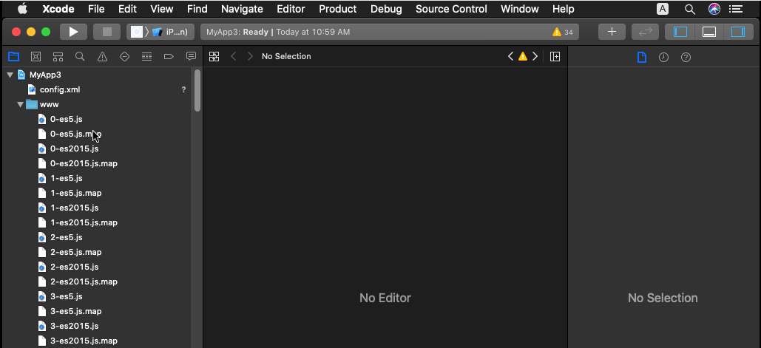
Task: Open the Help menu
Action: (x=563, y=9)
